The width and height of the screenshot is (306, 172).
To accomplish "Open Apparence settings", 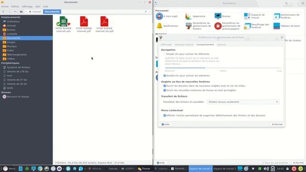I will (196, 16).
